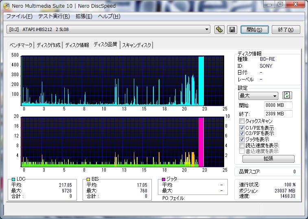Click the magenta ジッタ color swatch

[x=164, y=179]
